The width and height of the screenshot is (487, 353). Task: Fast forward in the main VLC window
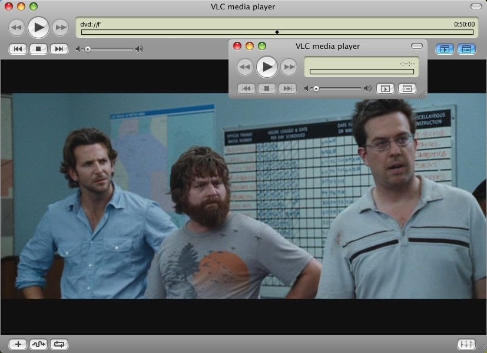(x=61, y=28)
